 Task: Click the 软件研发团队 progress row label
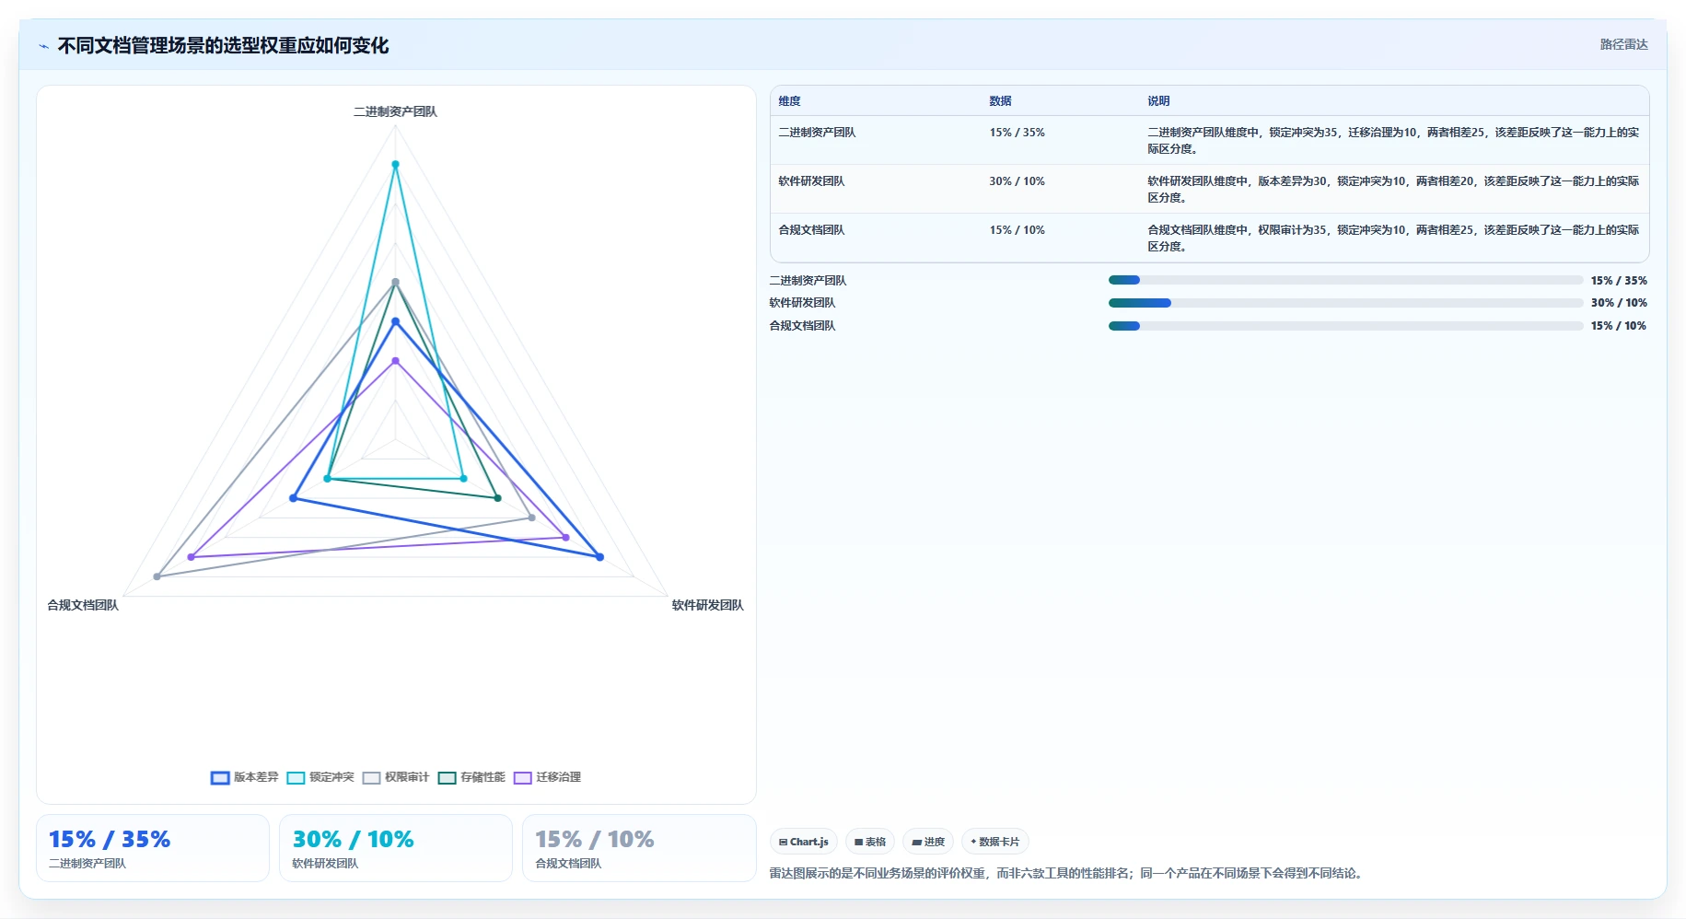tap(803, 303)
